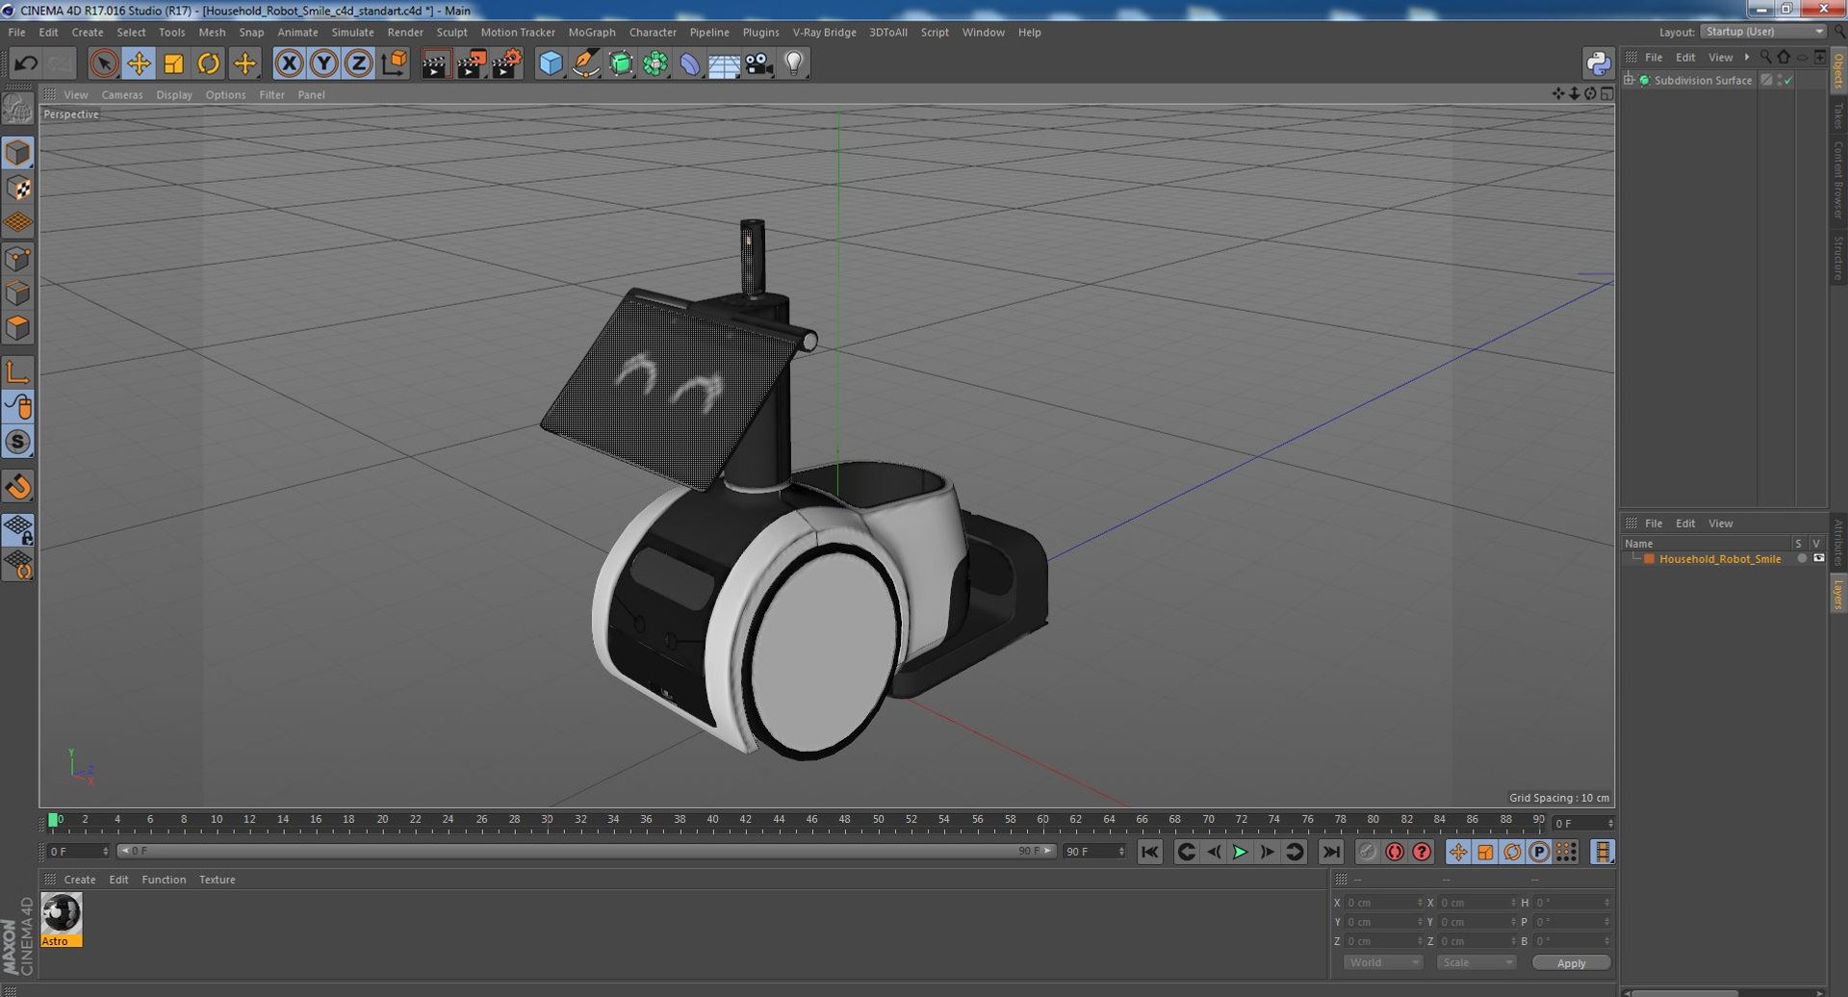Click the Bend deformer icon
Screen dimensions: 1848x997
690,64
